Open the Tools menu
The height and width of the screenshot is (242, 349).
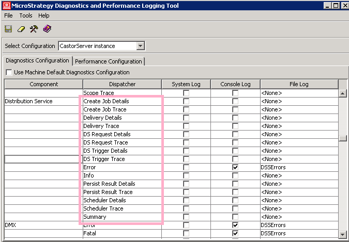(26, 15)
